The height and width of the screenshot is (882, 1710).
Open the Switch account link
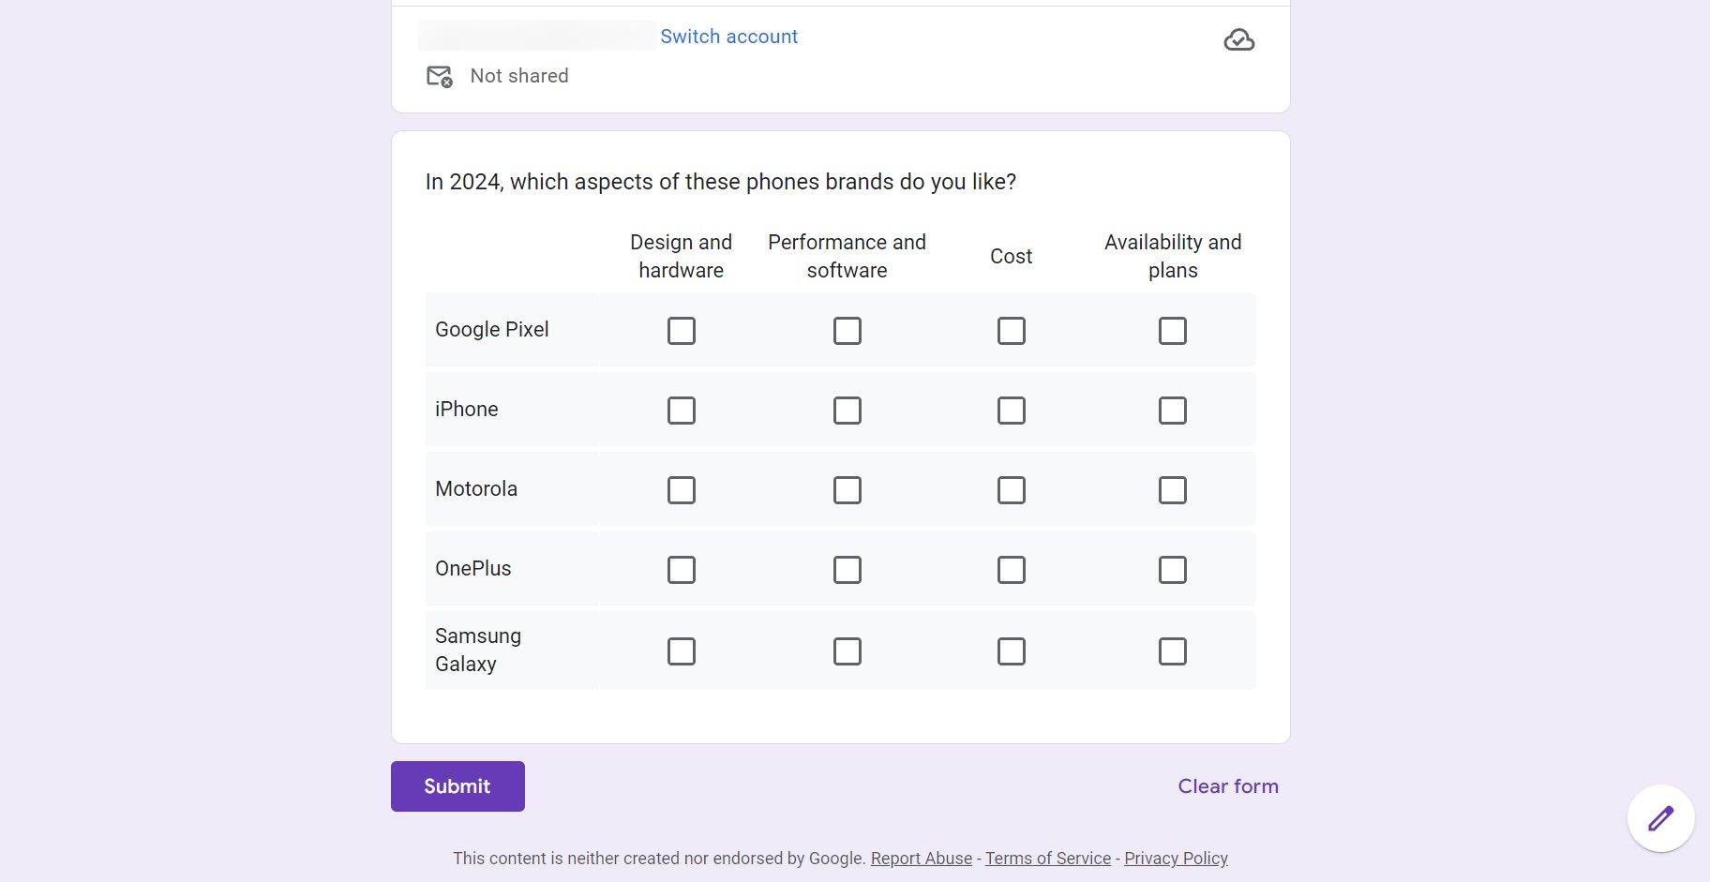pos(729,36)
